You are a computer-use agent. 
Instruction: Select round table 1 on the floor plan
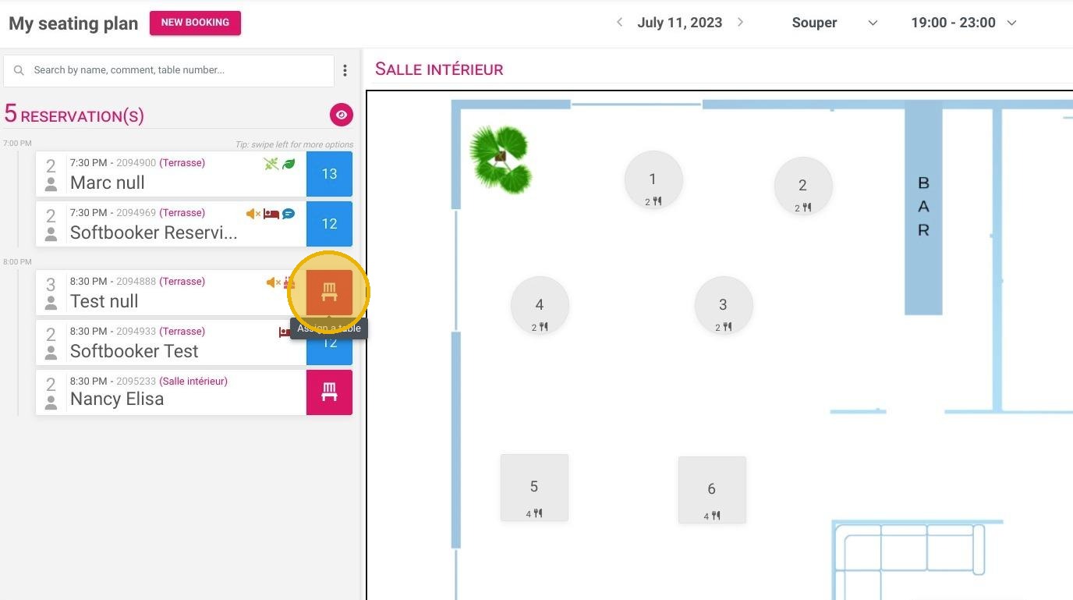(653, 181)
